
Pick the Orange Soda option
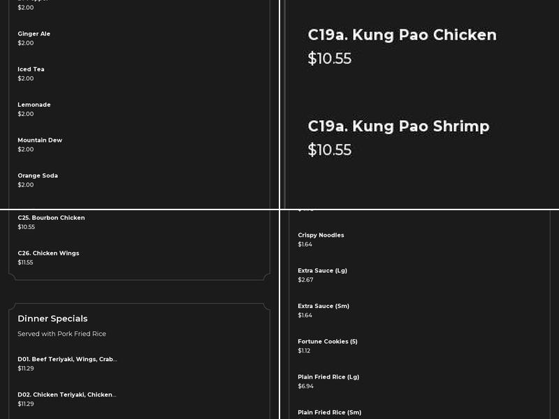tap(36, 175)
